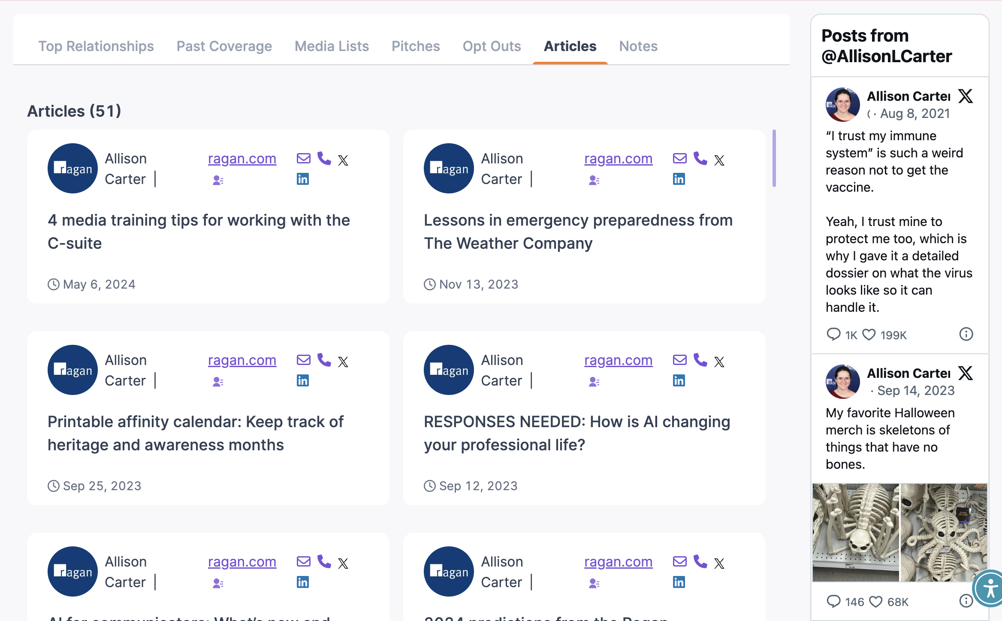Open X logo on Sep 14, 2023 post
Screen dimensions: 1002x621
pyautogui.click(x=966, y=373)
